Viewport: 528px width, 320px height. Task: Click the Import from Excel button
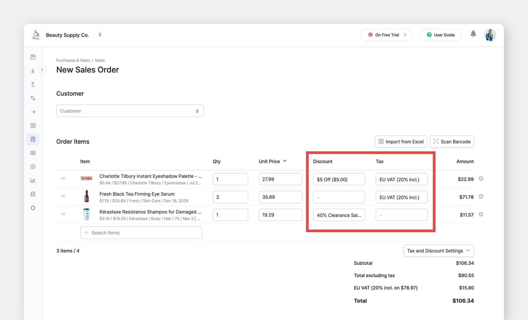pos(401,142)
